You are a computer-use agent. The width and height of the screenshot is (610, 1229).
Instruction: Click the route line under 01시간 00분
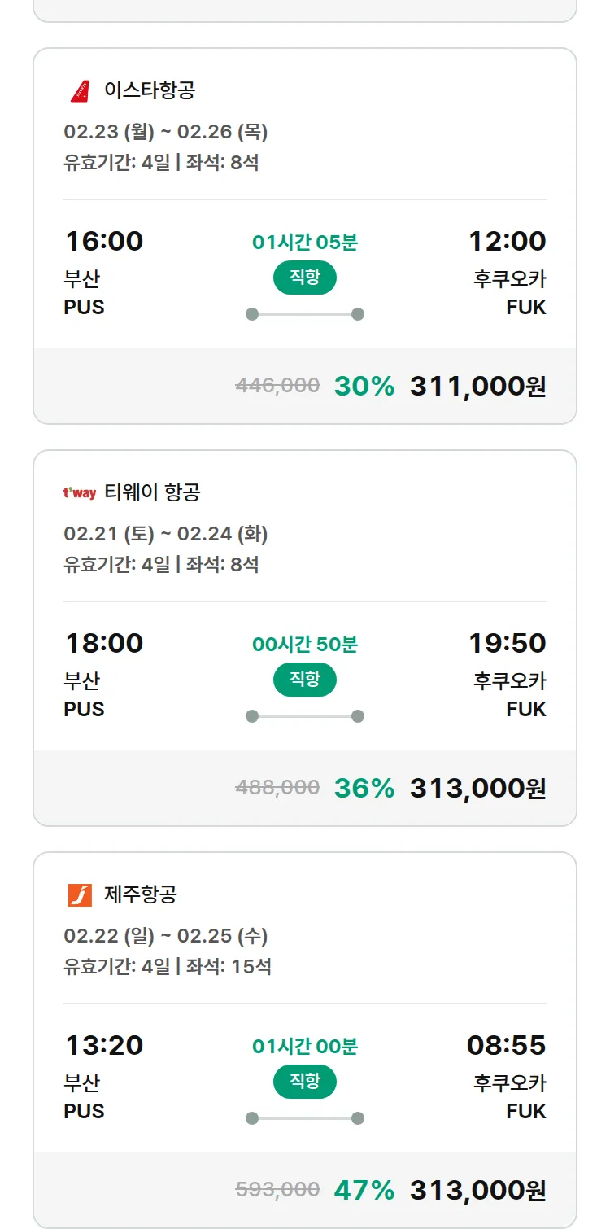305,1118
